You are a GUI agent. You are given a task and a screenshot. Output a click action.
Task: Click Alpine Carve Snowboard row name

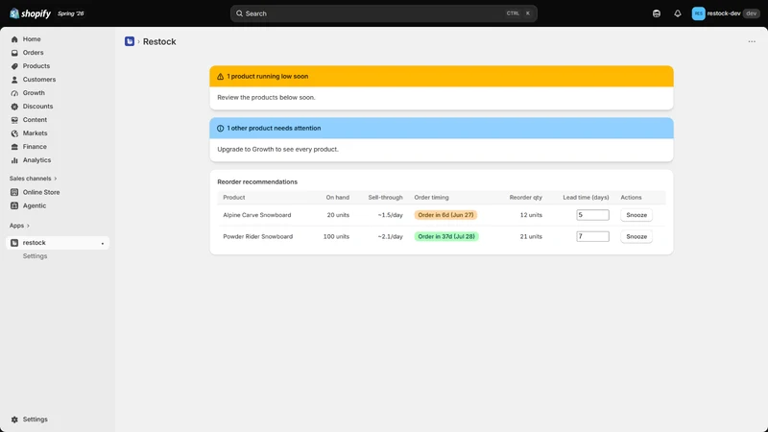(257, 215)
